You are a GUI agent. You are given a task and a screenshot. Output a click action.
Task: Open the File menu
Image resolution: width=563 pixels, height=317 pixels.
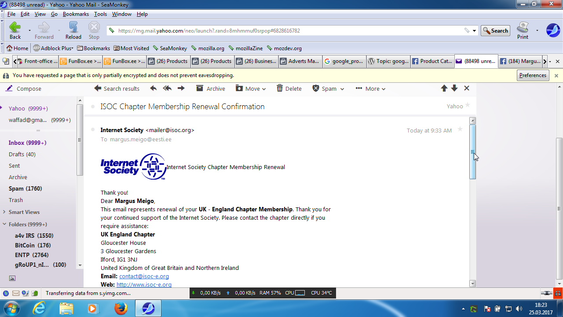11,14
